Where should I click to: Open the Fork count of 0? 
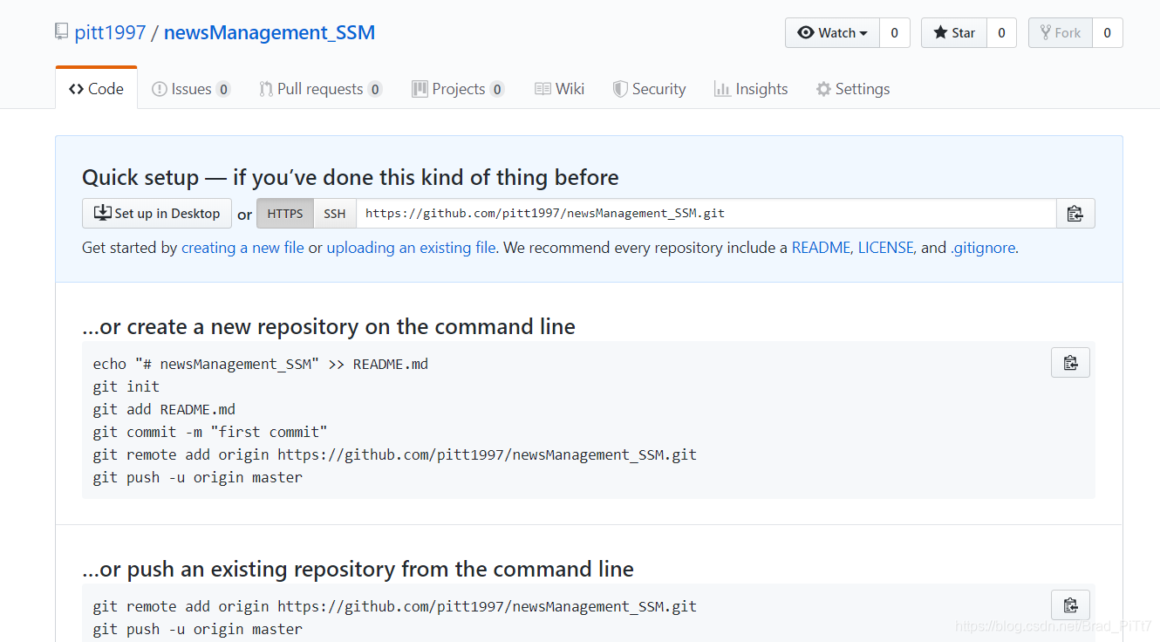click(1108, 33)
